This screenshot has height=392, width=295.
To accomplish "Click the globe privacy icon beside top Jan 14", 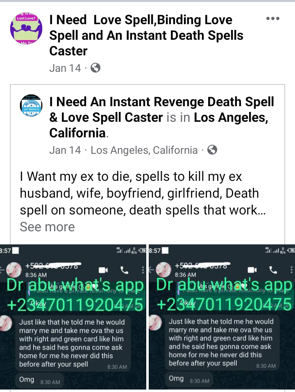I will click(x=95, y=68).
